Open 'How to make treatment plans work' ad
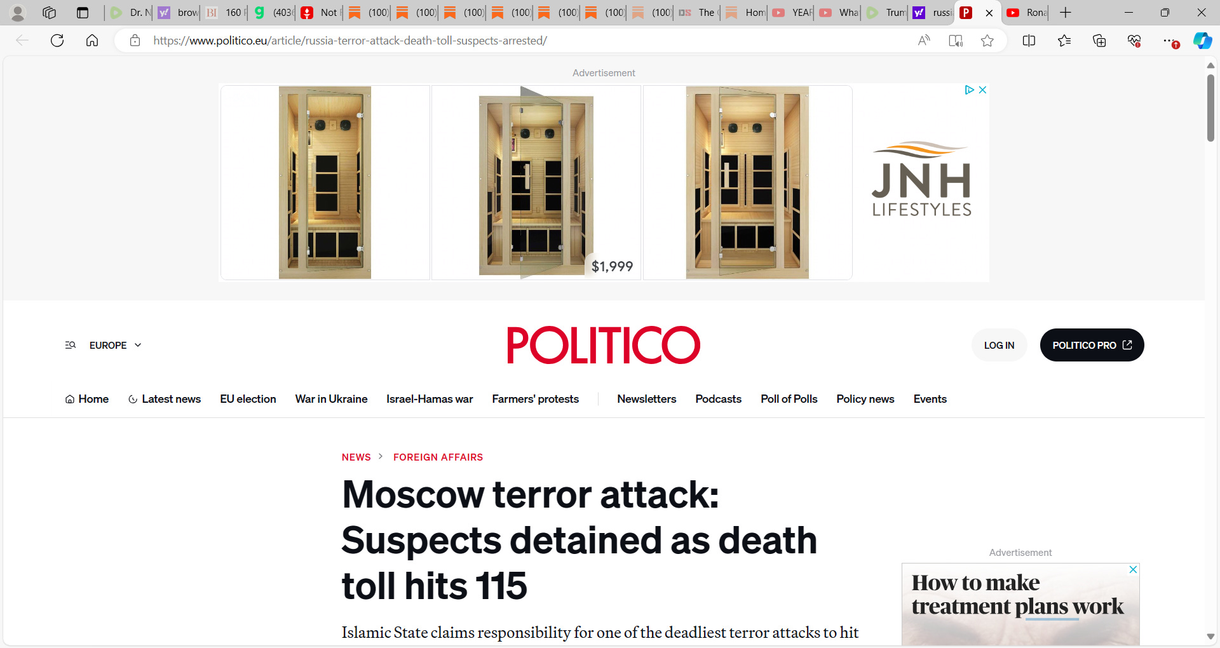The height and width of the screenshot is (648, 1220). coord(1020,604)
